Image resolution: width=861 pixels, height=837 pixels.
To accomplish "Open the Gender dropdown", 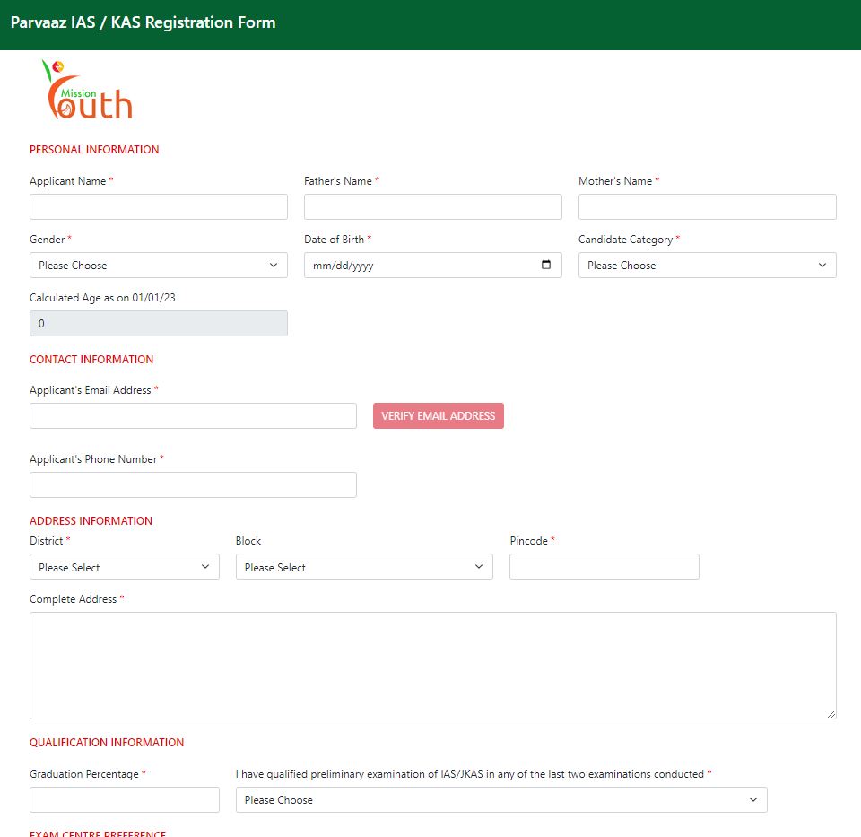I will click(159, 266).
